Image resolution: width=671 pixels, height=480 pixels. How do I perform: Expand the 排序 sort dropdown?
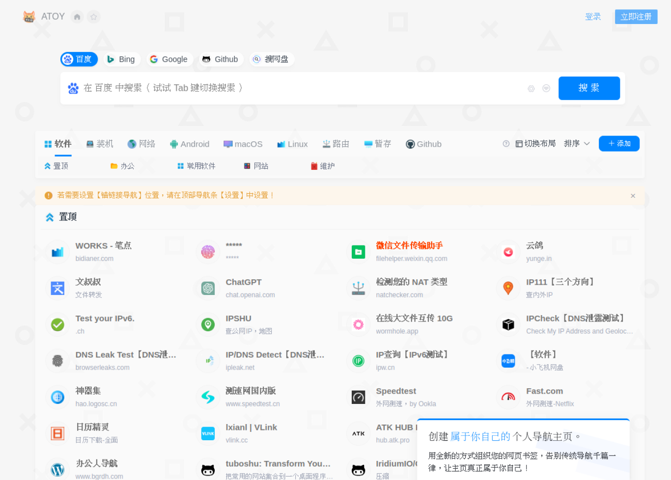(577, 143)
